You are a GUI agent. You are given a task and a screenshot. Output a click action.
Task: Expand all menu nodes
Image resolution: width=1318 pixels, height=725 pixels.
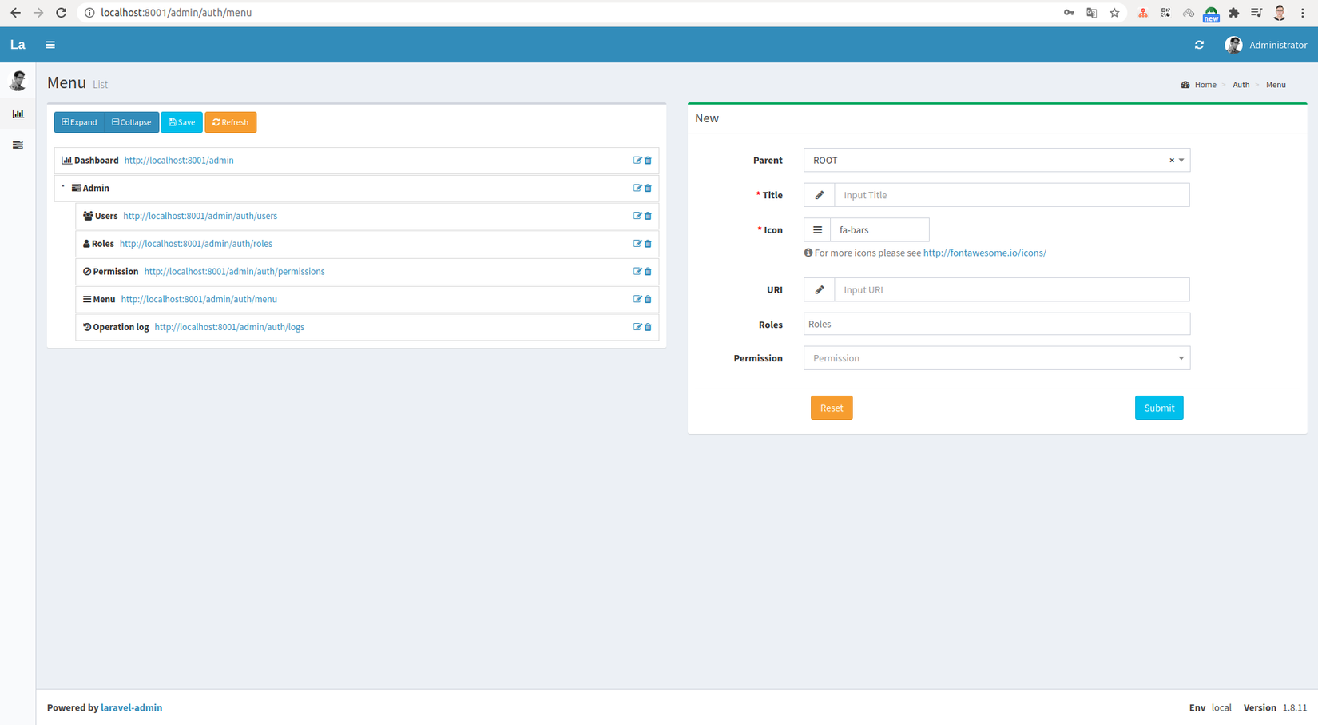coord(79,122)
